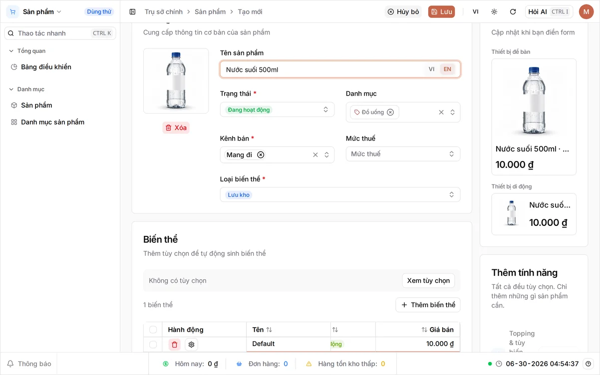Open Sản phẩm in the sidebar
Image resolution: width=600 pixels, height=375 pixels.
[36, 105]
